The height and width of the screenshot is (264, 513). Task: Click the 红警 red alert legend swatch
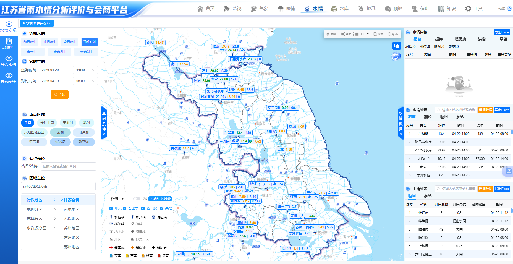tap(159, 256)
